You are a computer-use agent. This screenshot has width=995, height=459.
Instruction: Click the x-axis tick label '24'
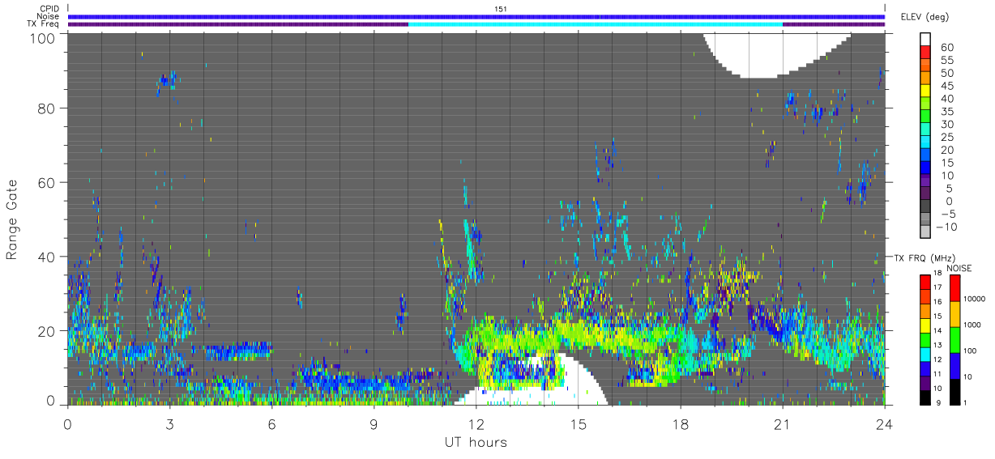[884, 423]
